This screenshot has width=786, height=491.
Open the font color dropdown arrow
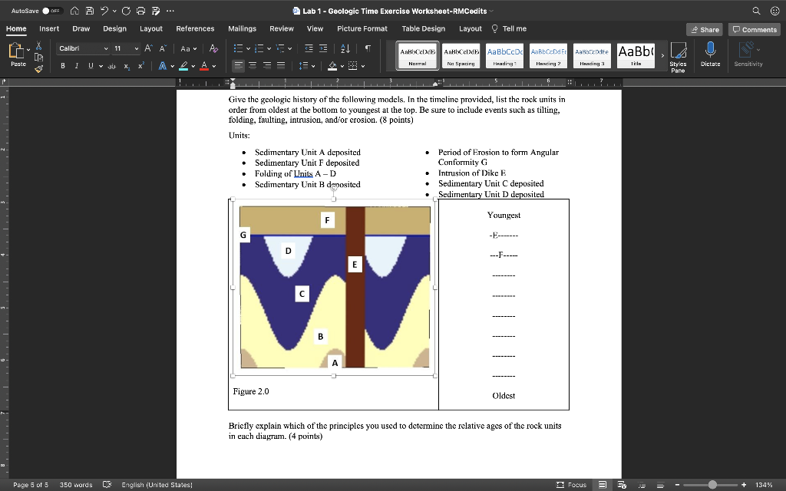pos(214,66)
